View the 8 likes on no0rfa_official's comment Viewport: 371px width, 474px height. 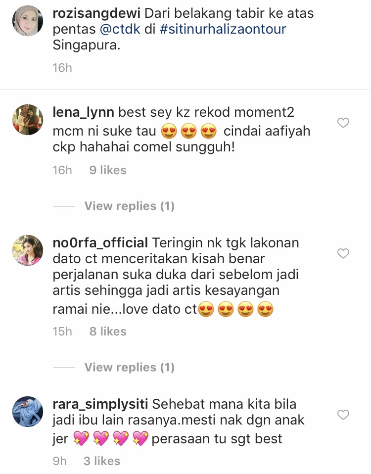[x=108, y=332]
